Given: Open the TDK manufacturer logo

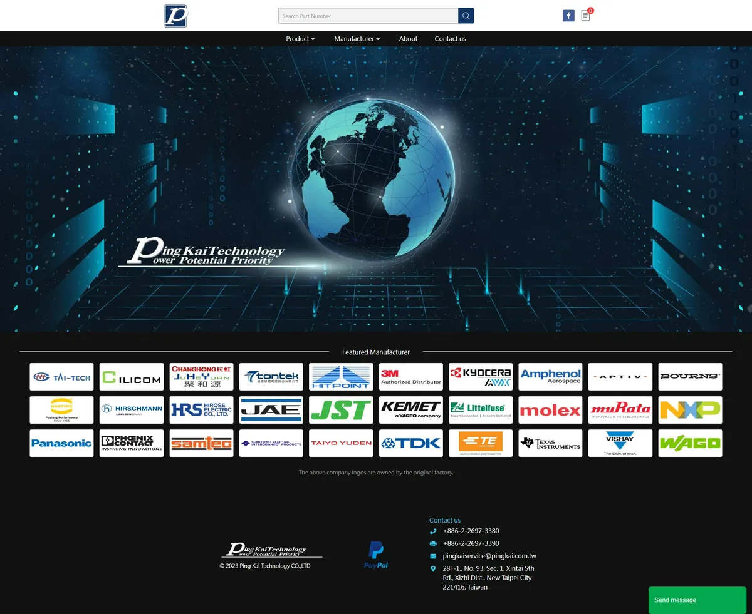Looking at the screenshot, I should pyautogui.click(x=410, y=443).
